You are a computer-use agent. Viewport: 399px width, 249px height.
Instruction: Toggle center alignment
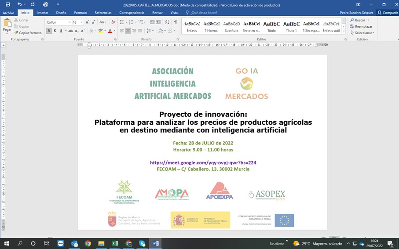pyautogui.click(x=128, y=31)
